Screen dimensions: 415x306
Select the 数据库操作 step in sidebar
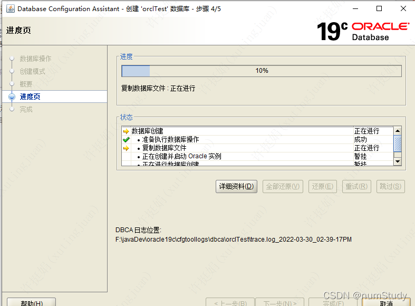click(x=35, y=59)
